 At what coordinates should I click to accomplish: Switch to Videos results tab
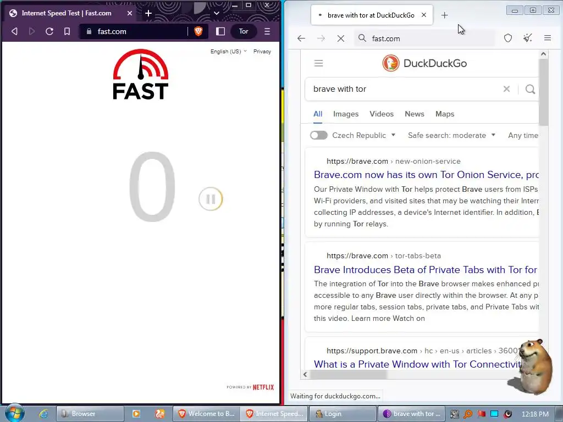[382, 114]
